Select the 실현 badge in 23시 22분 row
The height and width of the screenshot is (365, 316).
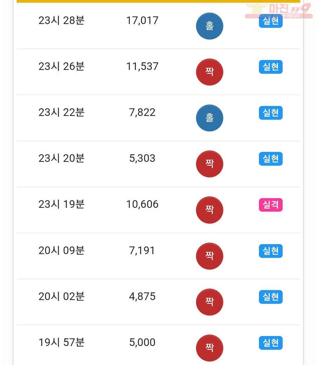(x=271, y=113)
